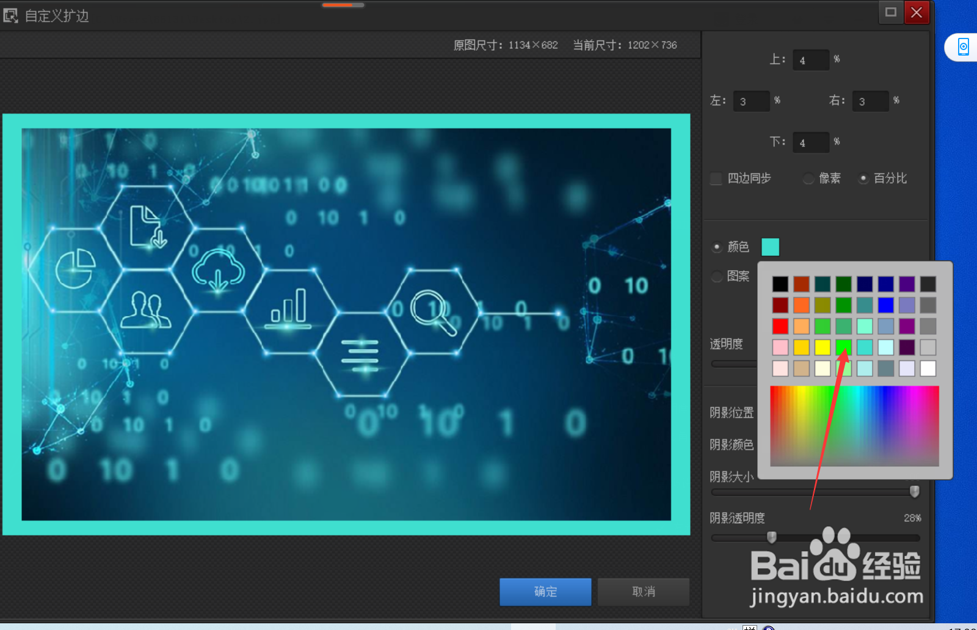Choose the 颜色 radio option
Viewport: 977px width, 630px height.
coord(717,247)
